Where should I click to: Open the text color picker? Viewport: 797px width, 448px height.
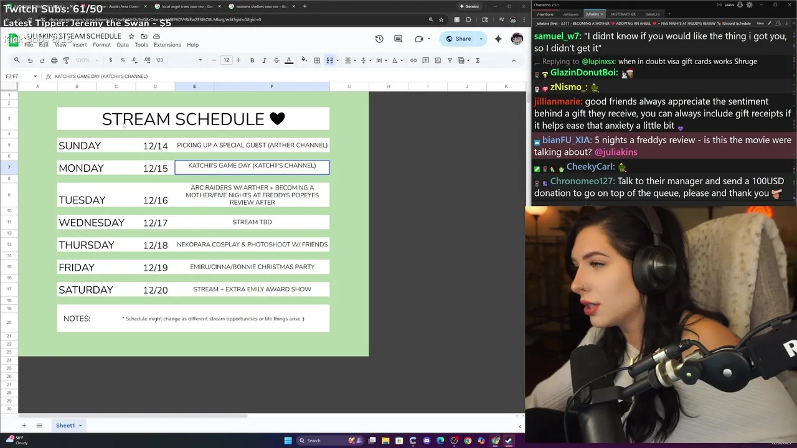289,60
